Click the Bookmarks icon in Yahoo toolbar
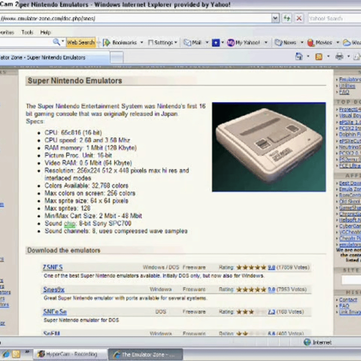 point(106,43)
